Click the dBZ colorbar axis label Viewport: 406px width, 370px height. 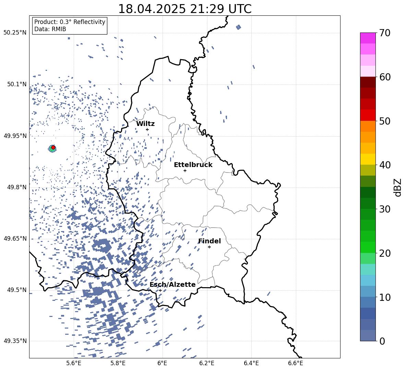398,187
